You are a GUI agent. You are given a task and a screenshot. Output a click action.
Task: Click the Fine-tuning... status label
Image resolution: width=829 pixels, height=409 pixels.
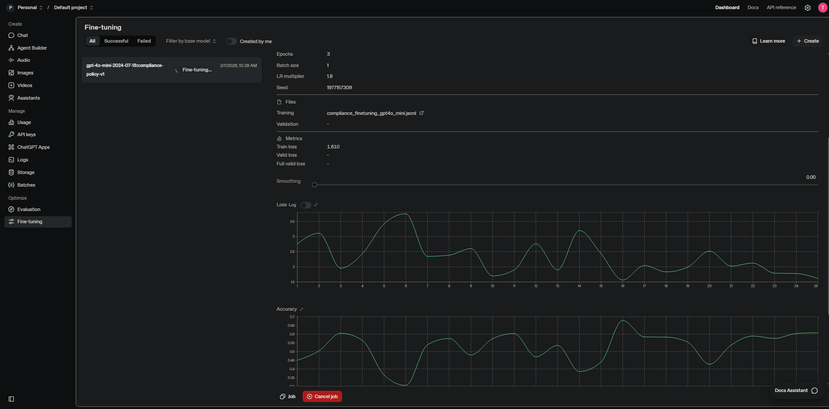(197, 70)
